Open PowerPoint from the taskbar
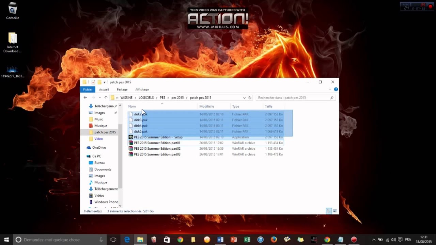Viewport: 436px width, 245px height. [x=234, y=240]
